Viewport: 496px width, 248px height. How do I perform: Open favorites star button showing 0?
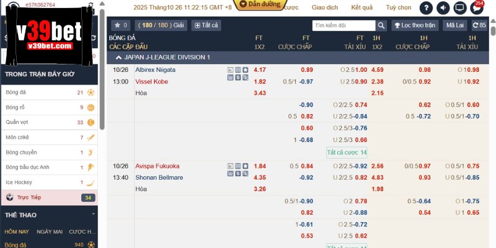[x=120, y=25]
